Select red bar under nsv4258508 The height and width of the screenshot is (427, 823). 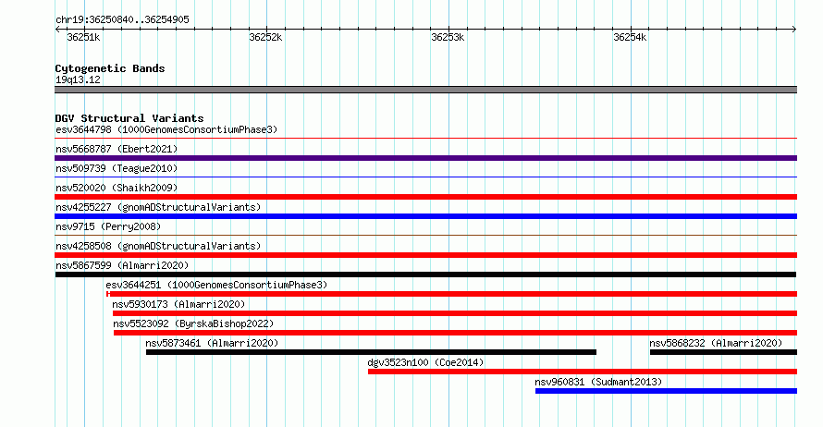425,255
